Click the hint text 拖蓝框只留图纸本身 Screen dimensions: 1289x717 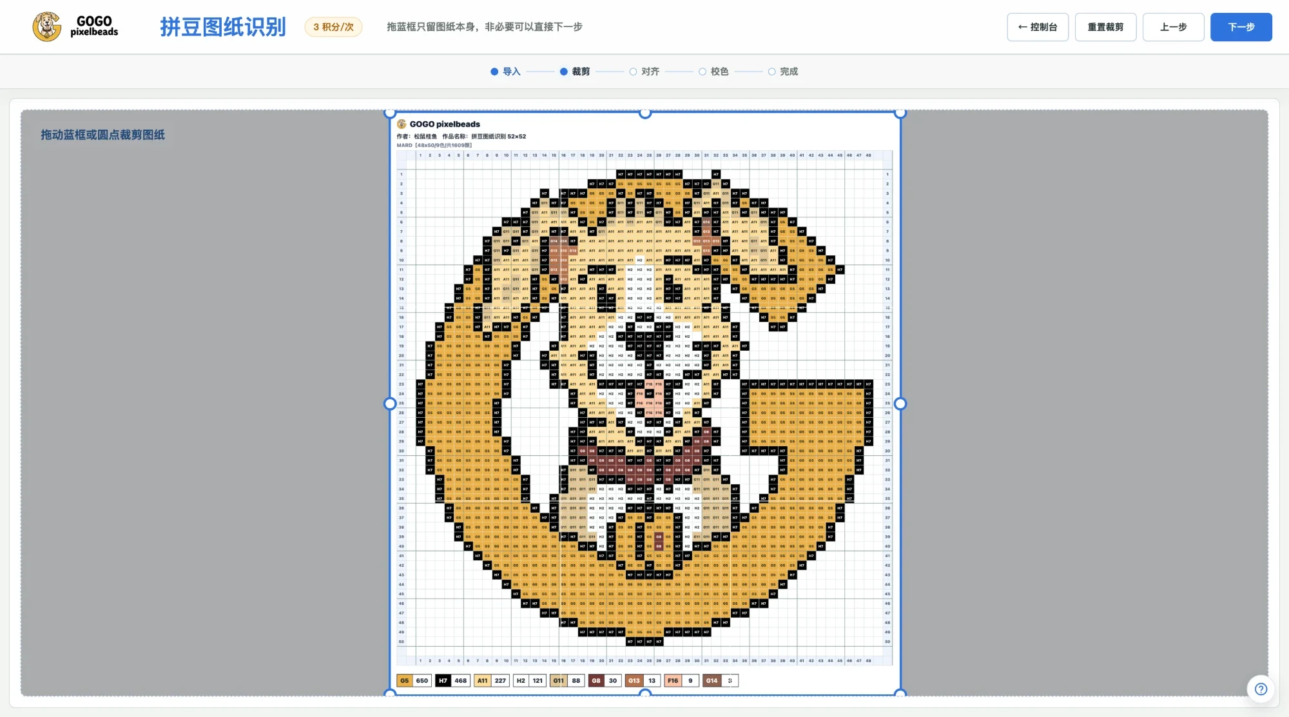point(485,27)
